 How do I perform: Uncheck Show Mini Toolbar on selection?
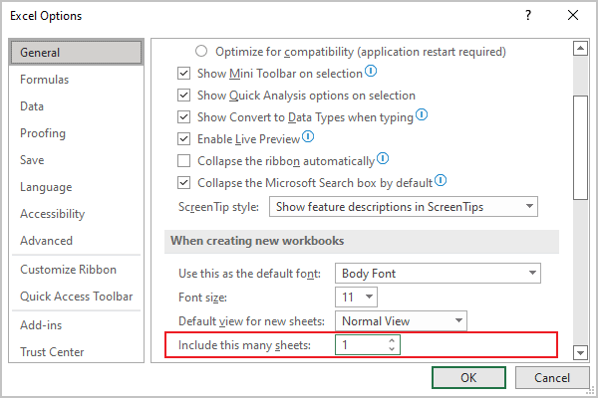tap(183, 73)
